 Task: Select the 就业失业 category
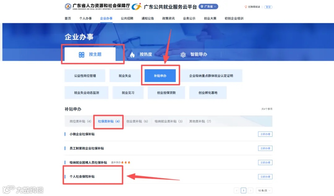point(125,76)
